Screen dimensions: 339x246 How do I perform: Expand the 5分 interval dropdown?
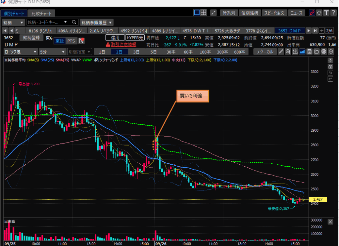pos(52,52)
